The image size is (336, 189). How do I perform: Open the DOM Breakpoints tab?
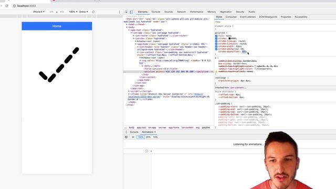268,17
